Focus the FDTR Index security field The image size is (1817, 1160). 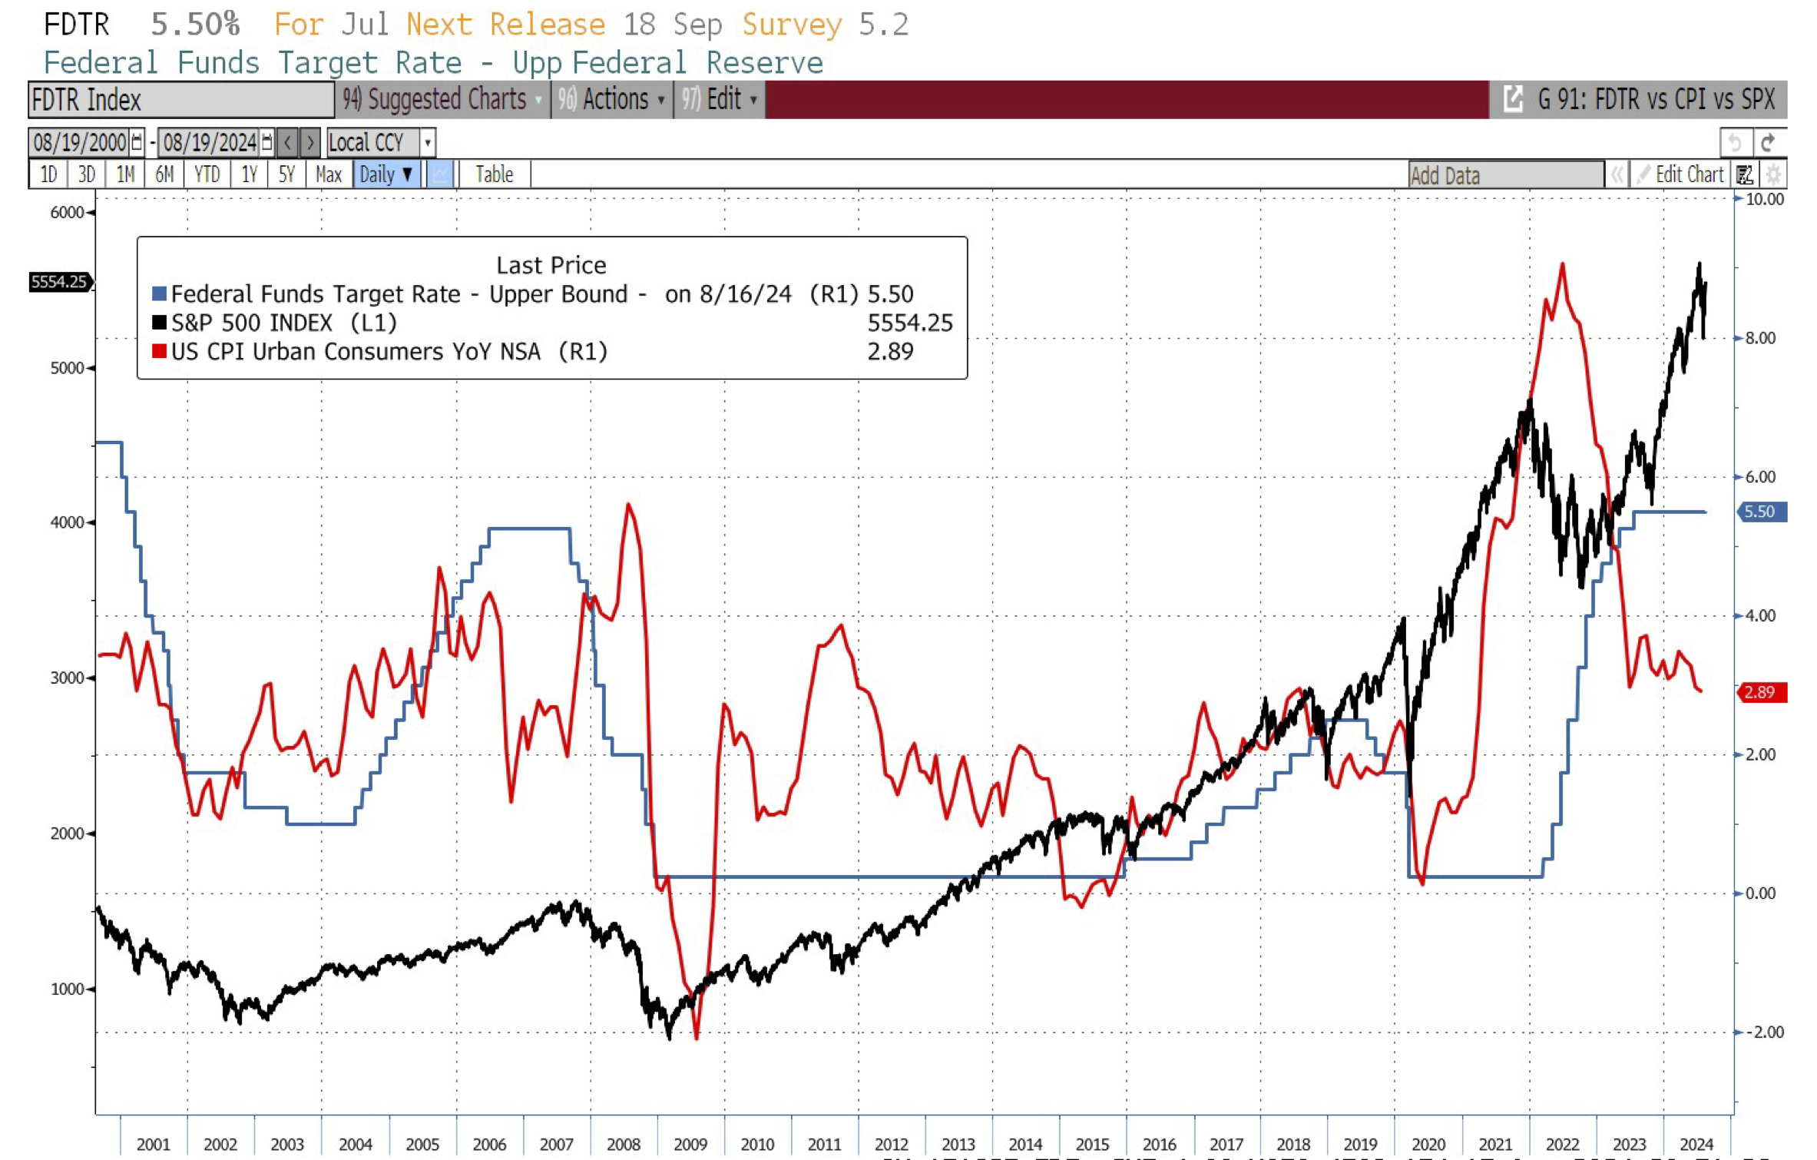[x=181, y=99]
